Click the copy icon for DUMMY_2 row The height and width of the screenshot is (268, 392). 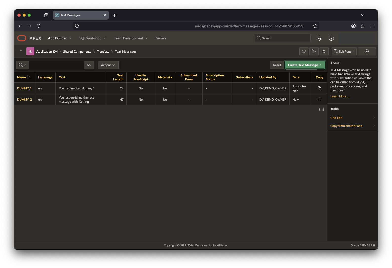[319, 99]
